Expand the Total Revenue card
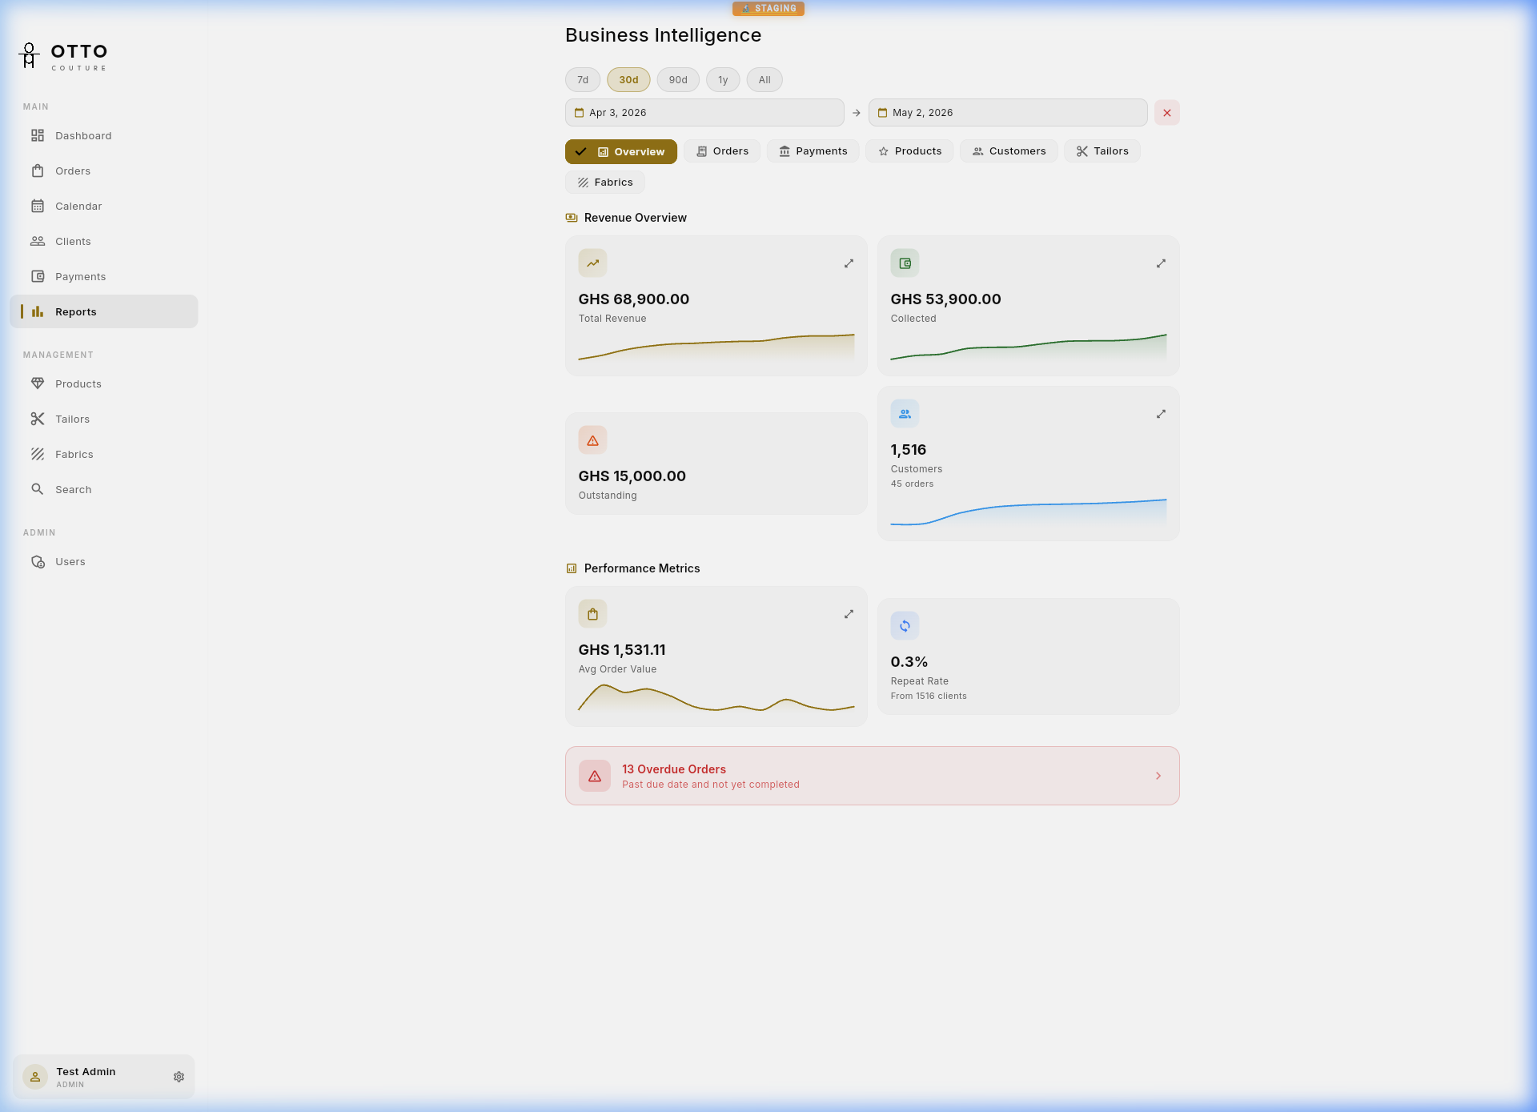 pyautogui.click(x=849, y=263)
